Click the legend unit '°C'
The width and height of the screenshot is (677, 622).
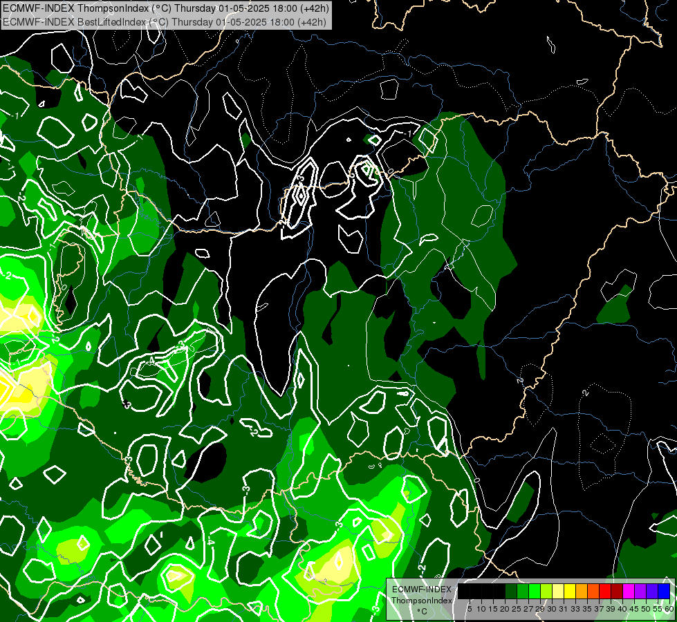coord(423,611)
